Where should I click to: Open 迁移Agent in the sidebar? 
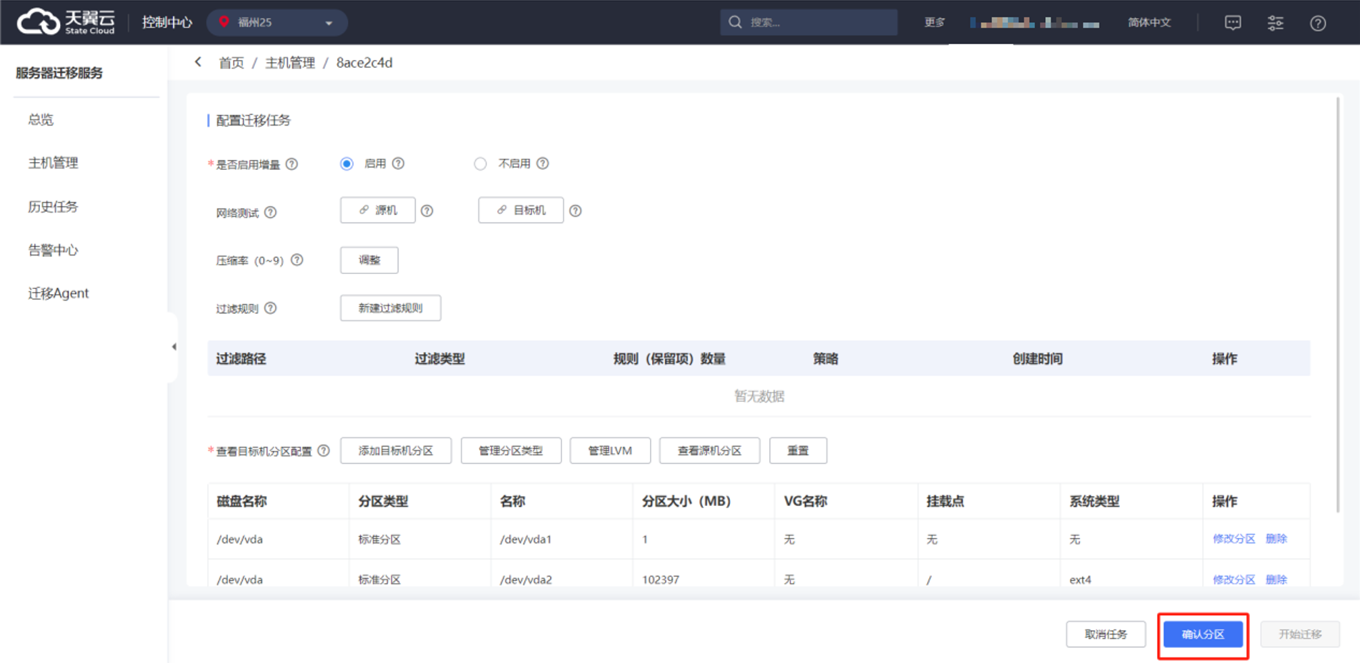58,293
